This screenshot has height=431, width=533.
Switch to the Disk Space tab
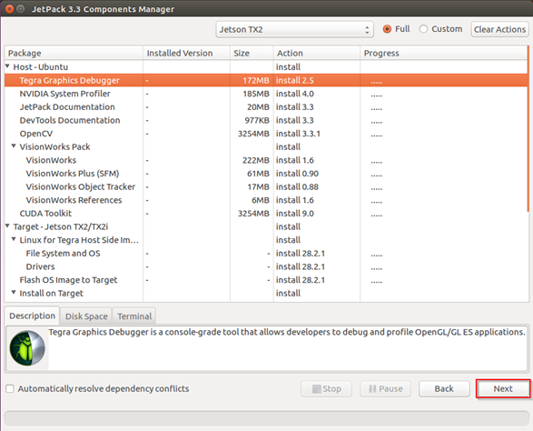point(86,316)
